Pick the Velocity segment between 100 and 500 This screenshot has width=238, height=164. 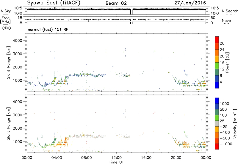point(217,112)
